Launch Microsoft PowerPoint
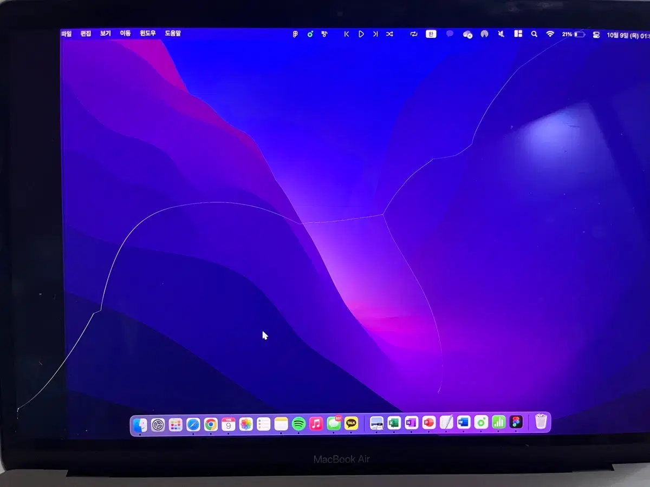 (429, 423)
